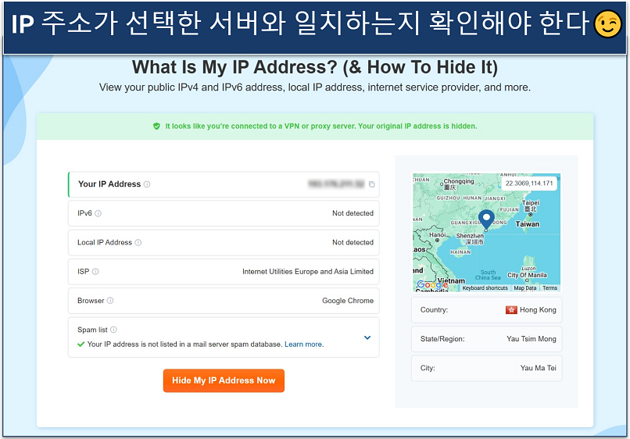Click the info icon next to IPv6
Image resolution: width=630 pixels, height=439 pixels.
coord(98,213)
